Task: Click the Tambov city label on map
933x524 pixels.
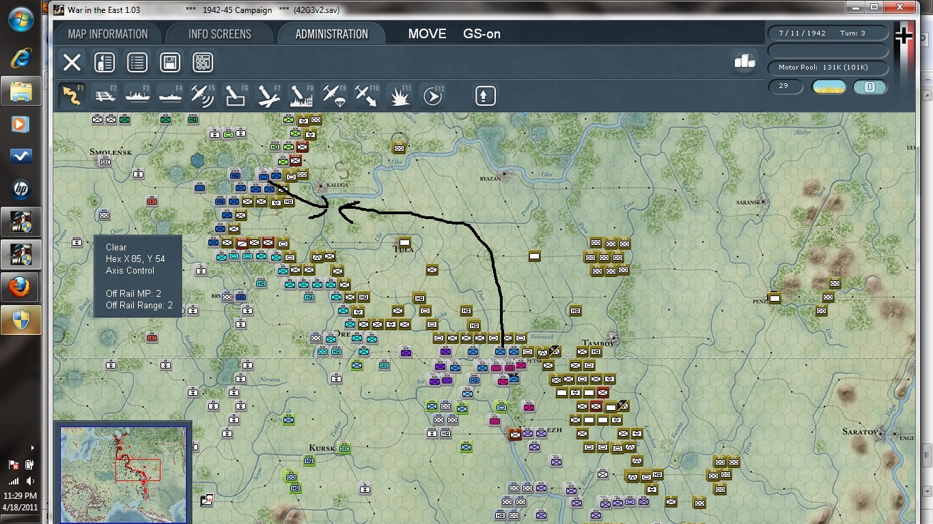Action: pos(599,343)
